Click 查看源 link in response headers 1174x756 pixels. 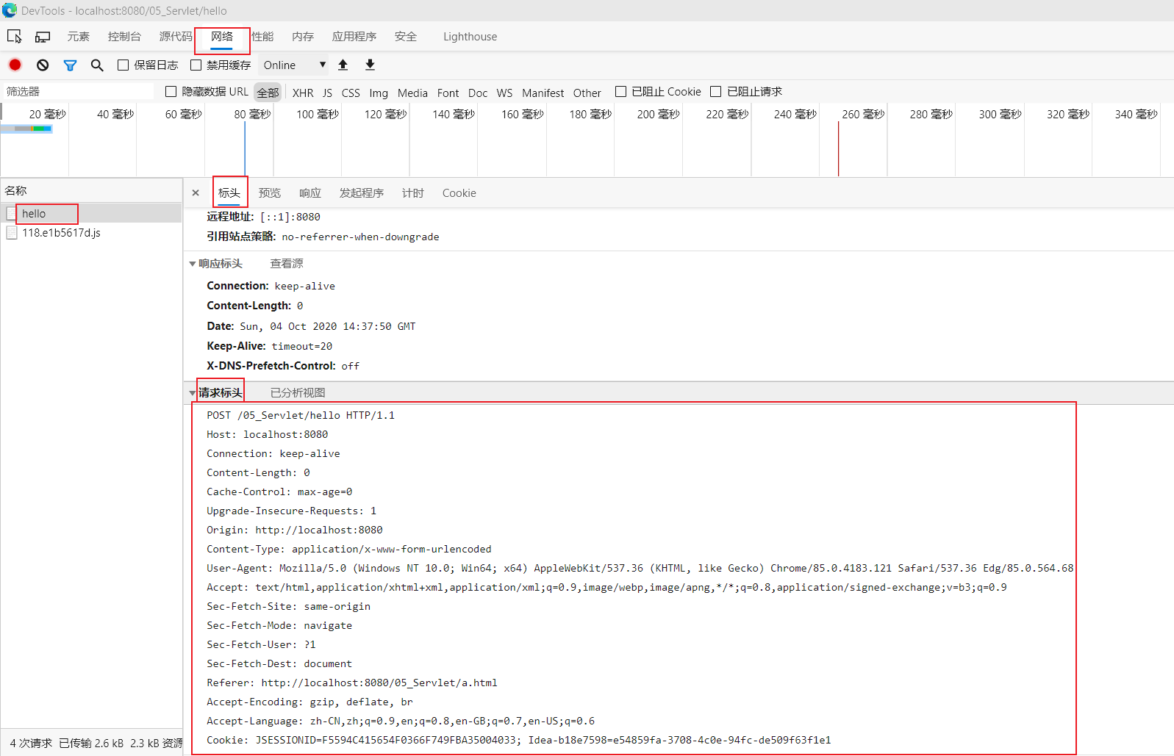click(287, 264)
